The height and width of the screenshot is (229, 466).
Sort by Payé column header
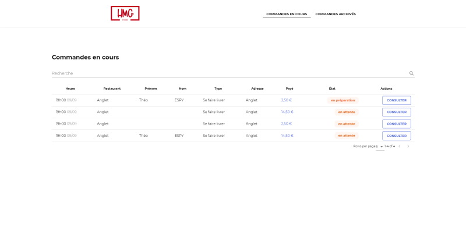click(290, 89)
